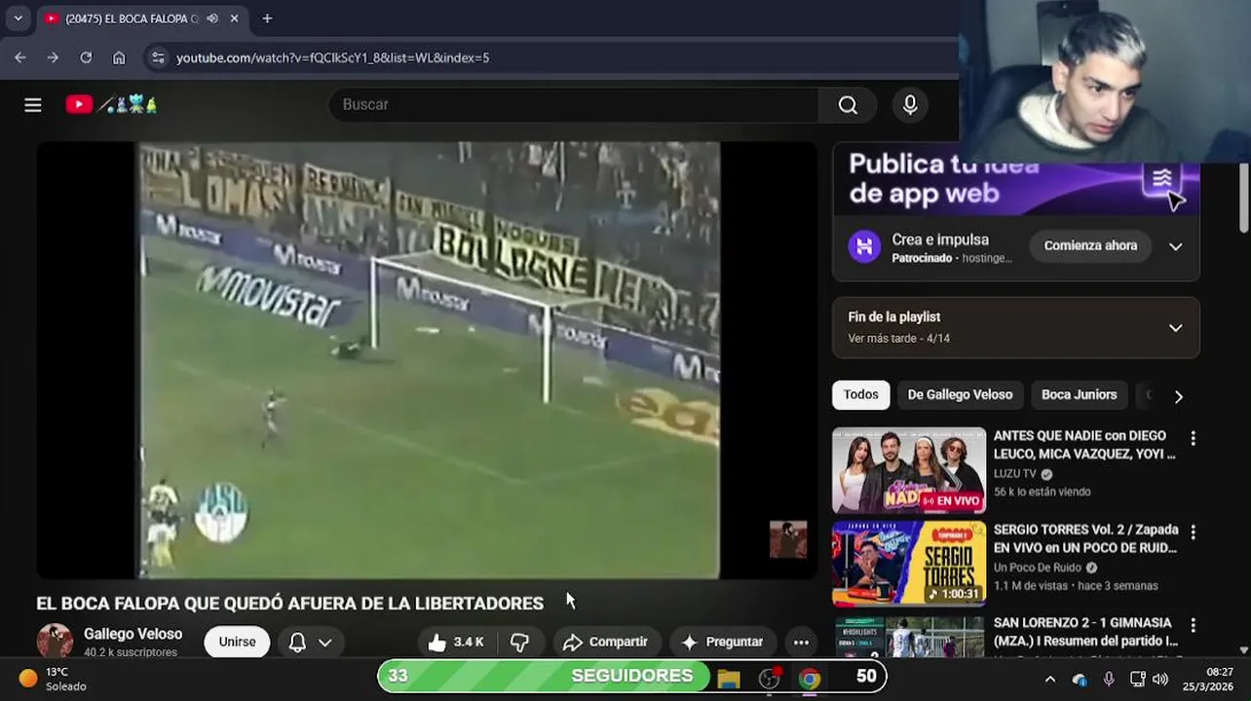Dislike the video
Screen dimensions: 1251x701
(x=519, y=642)
